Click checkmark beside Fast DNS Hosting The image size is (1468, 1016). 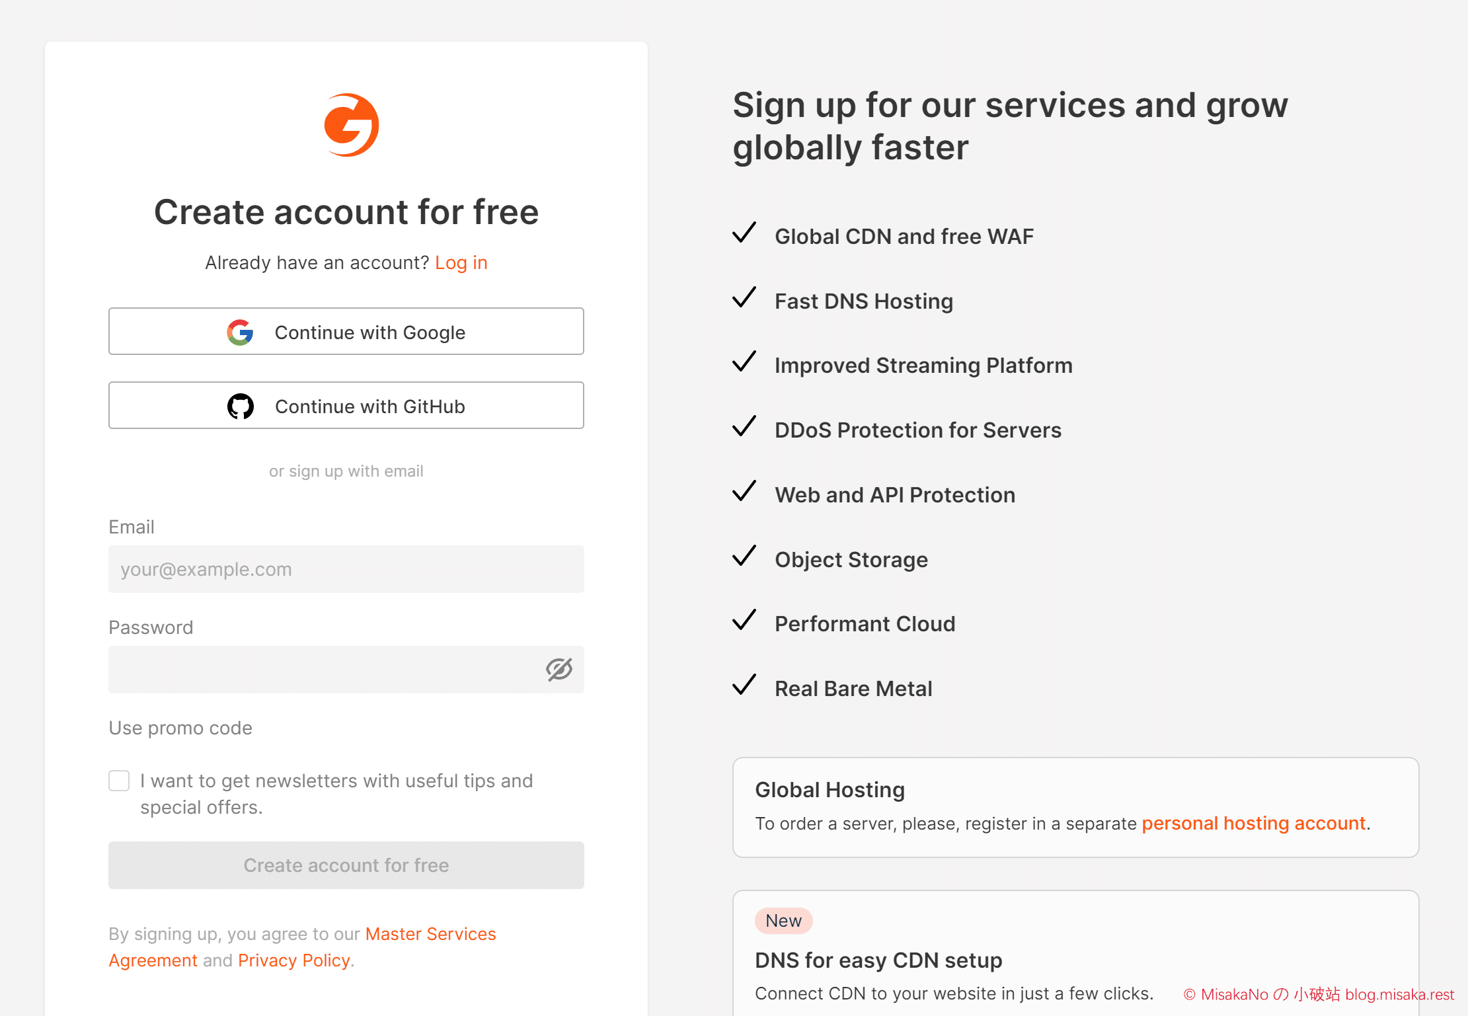click(744, 297)
